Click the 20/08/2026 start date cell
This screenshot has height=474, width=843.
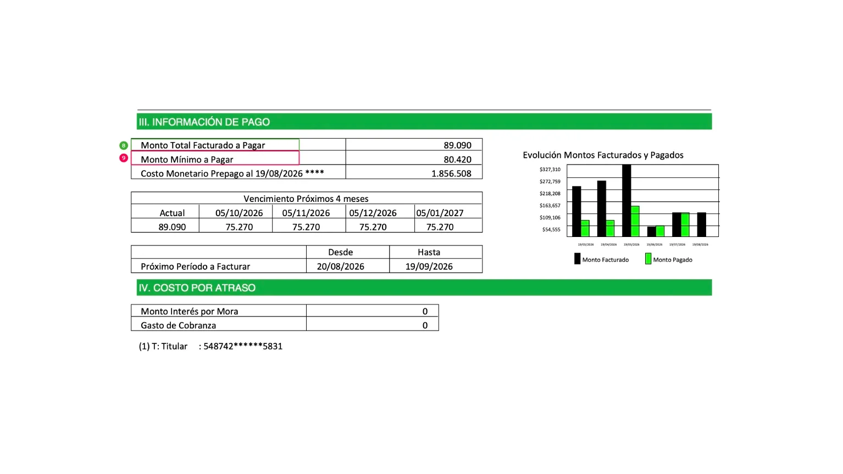coord(341,267)
